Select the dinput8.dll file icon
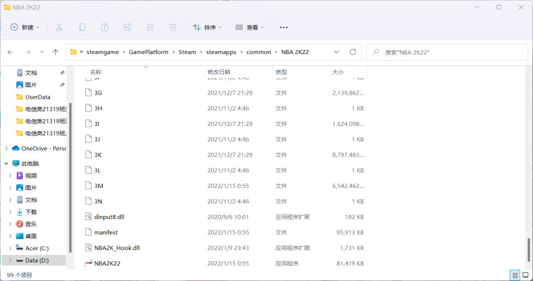The height and width of the screenshot is (281, 533). (88, 217)
